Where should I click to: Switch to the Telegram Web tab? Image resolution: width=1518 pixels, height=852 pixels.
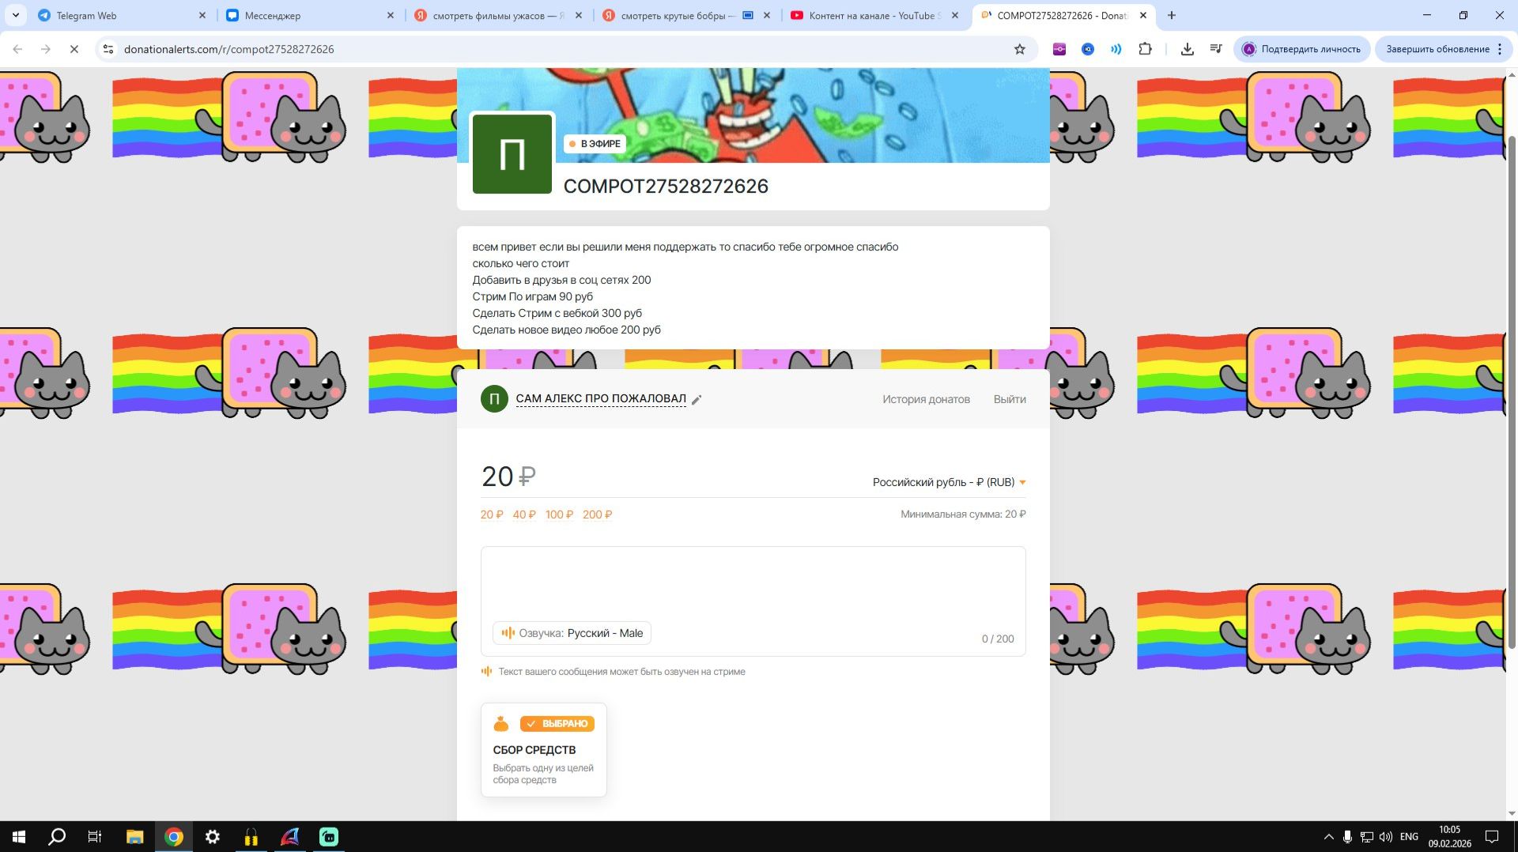(123, 15)
